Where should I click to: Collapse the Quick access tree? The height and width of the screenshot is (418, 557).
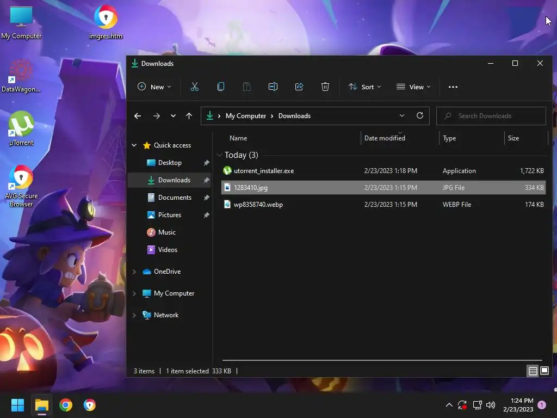(134, 145)
